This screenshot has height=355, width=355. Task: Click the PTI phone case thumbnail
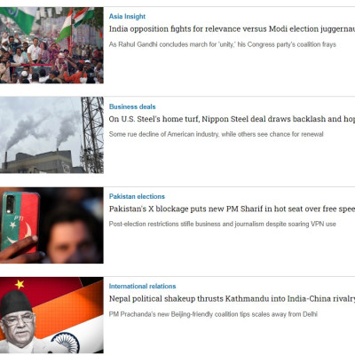[51, 225]
